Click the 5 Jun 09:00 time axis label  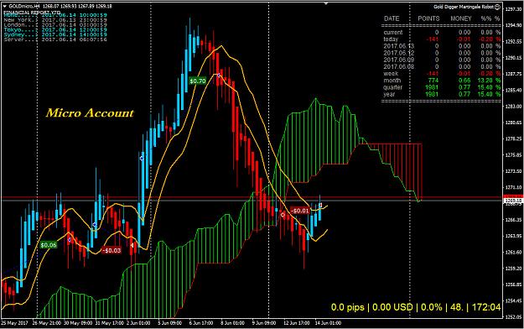tap(170, 323)
